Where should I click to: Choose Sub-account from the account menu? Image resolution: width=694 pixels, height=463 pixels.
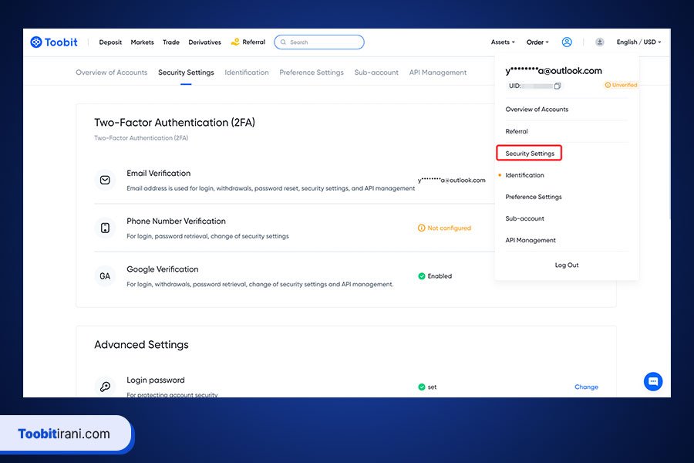click(524, 218)
